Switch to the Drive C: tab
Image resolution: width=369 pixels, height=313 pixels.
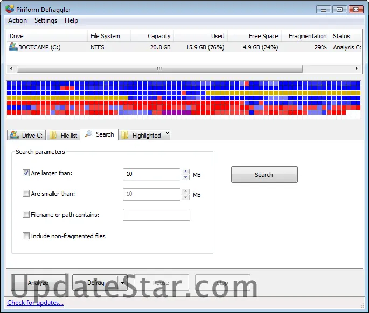[26, 135]
